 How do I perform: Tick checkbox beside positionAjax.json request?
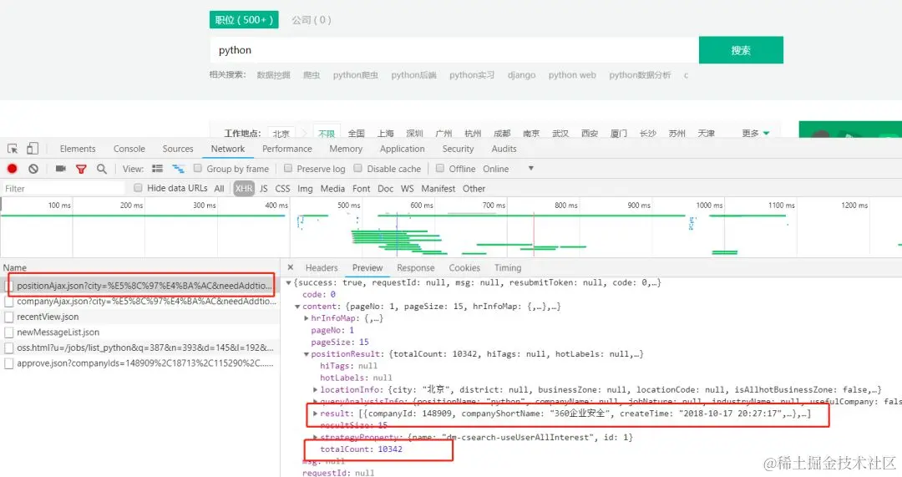(8, 286)
